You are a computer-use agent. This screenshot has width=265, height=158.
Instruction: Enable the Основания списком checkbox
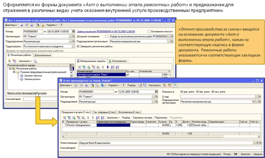pyautogui.click(x=149, y=31)
